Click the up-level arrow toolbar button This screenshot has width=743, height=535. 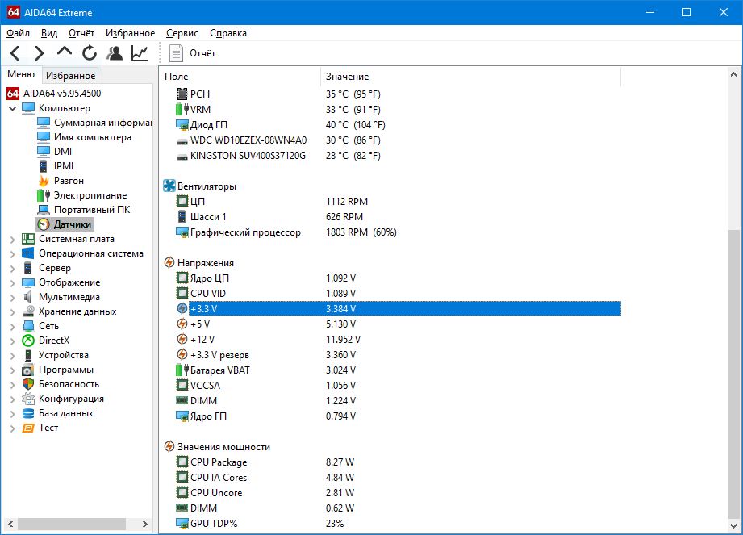[64, 51]
